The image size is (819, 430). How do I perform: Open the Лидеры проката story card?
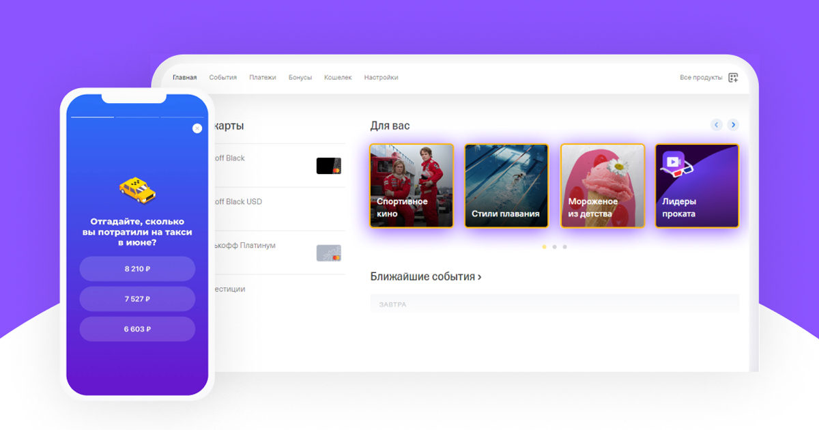(697, 186)
